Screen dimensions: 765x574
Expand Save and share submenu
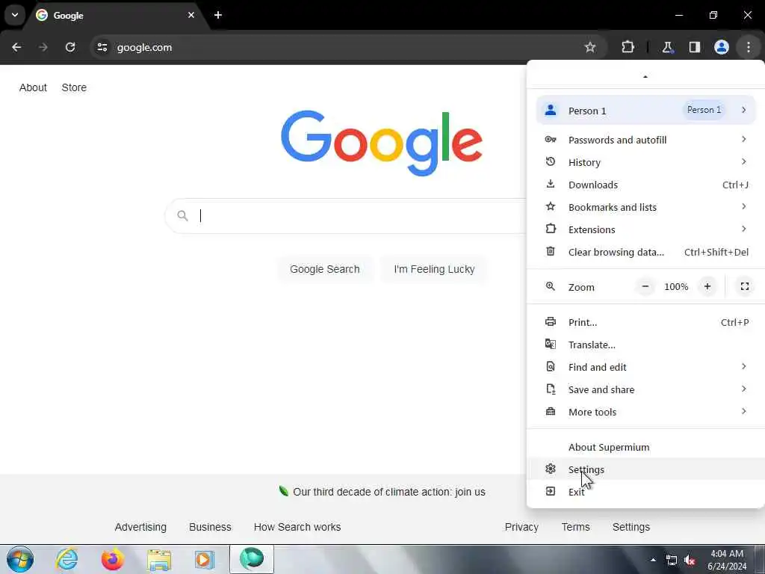[x=646, y=390]
